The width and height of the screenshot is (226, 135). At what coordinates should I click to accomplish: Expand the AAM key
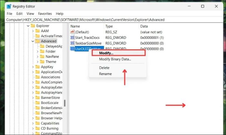(33, 31)
